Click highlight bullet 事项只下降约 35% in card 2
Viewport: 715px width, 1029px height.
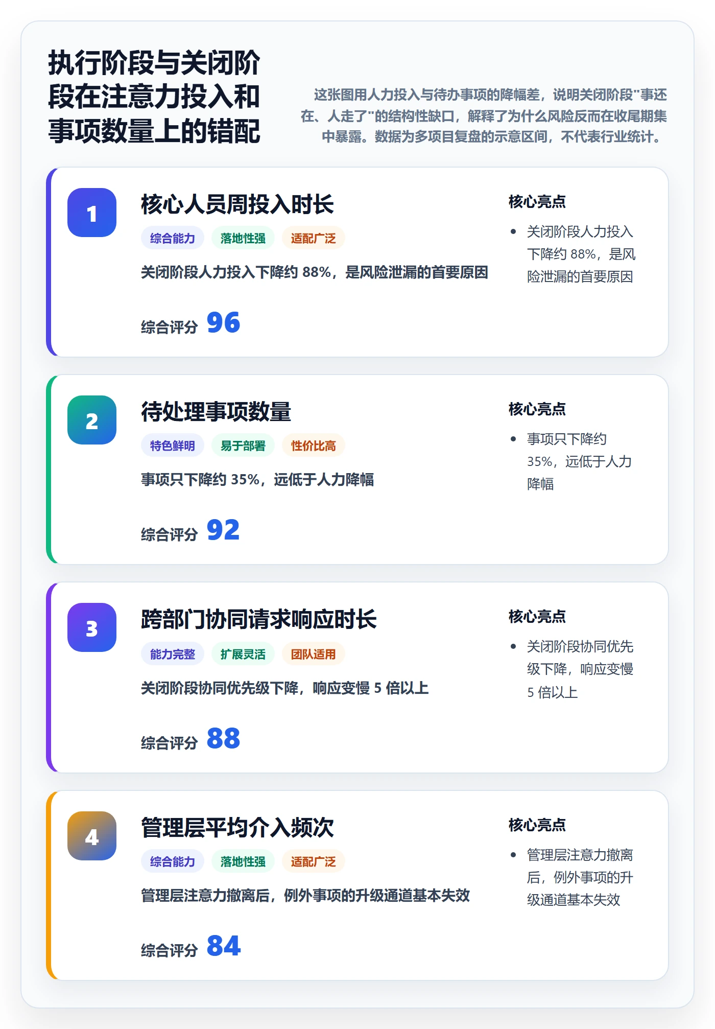pyautogui.click(x=580, y=461)
